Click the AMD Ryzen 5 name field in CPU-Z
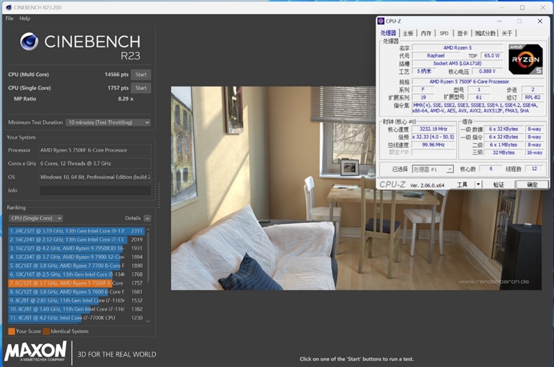 [458, 48]
